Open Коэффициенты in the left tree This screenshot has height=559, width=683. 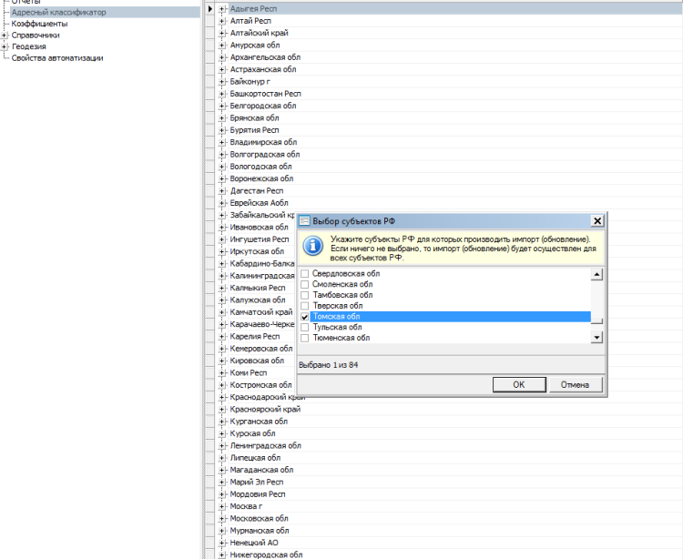[x=39, y=24]
